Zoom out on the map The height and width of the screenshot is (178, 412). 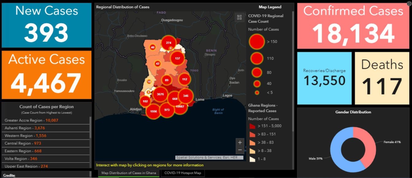[240, 150]
